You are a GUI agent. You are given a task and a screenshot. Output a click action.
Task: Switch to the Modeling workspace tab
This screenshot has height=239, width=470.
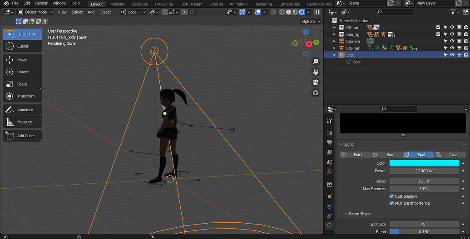coord(118,4)
